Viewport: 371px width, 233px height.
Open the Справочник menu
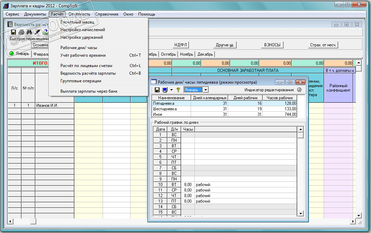[x=107, y=14]
